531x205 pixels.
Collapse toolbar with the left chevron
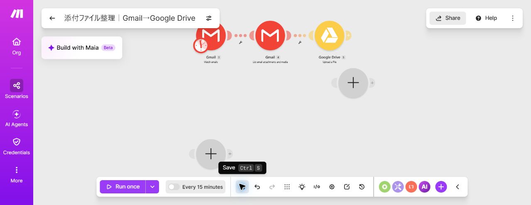(x=458, y=187)
